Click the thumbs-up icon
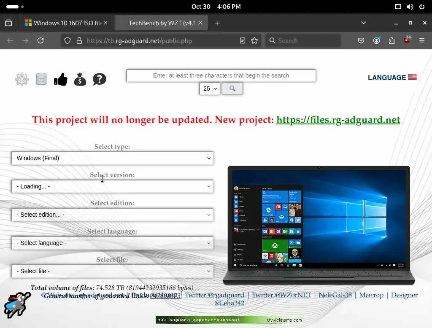 61,79
